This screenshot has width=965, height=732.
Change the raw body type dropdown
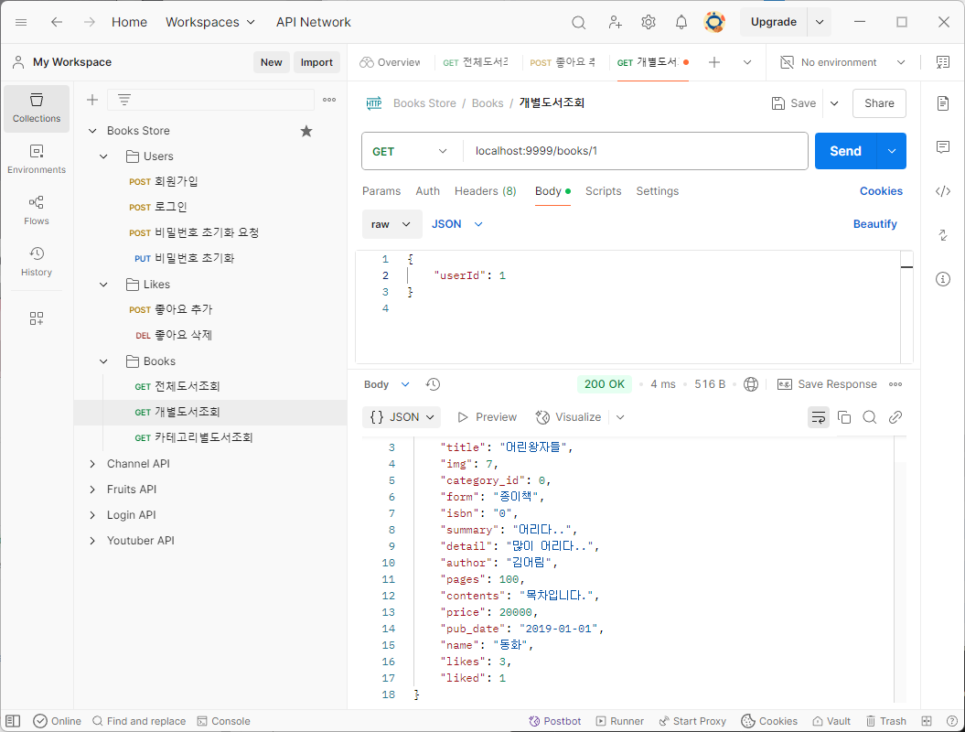(x=391, y=224)
